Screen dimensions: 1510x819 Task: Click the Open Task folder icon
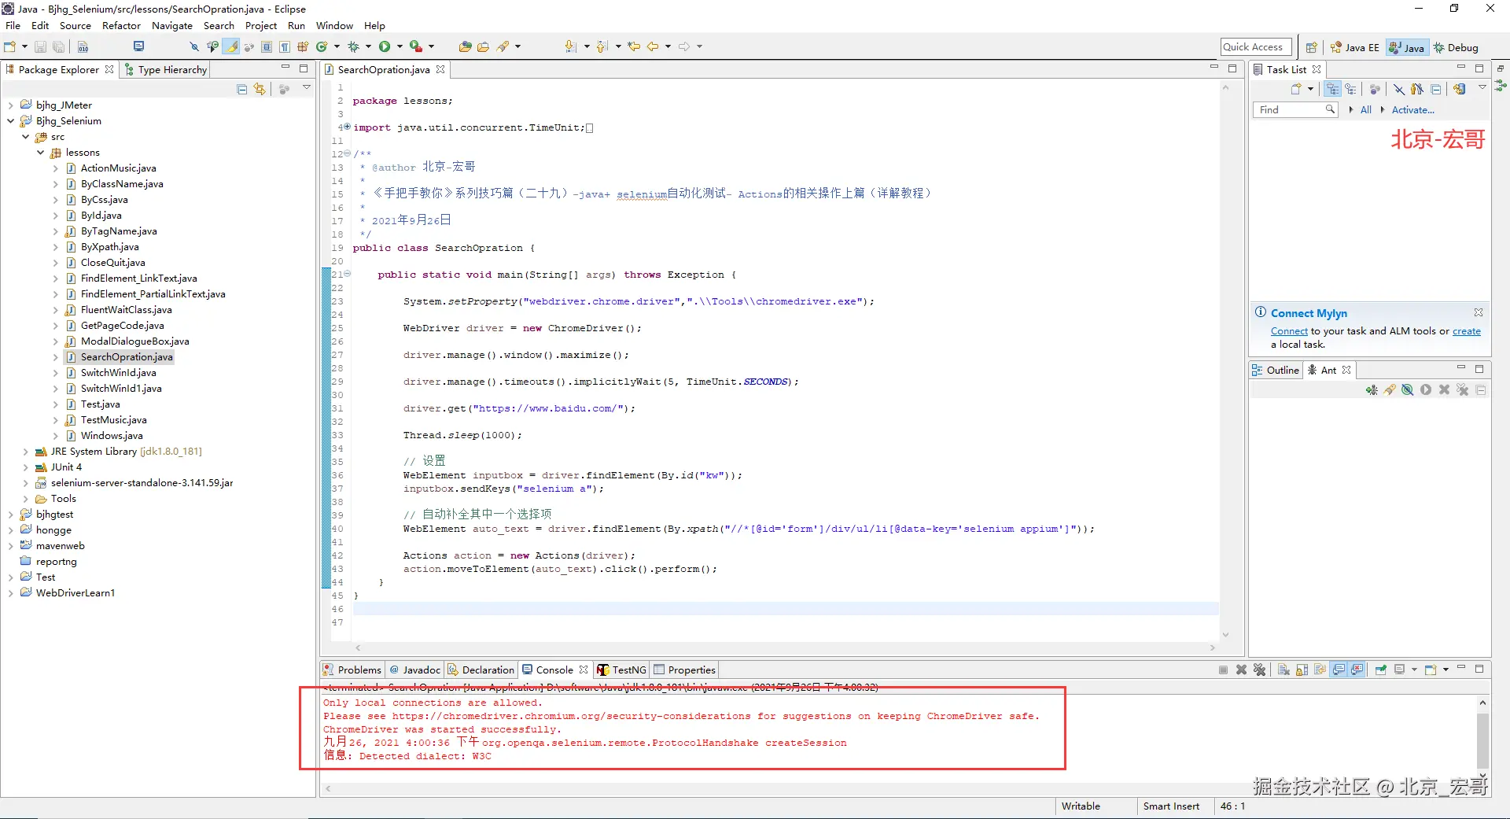pyautogui.click(x=483, y=47)
